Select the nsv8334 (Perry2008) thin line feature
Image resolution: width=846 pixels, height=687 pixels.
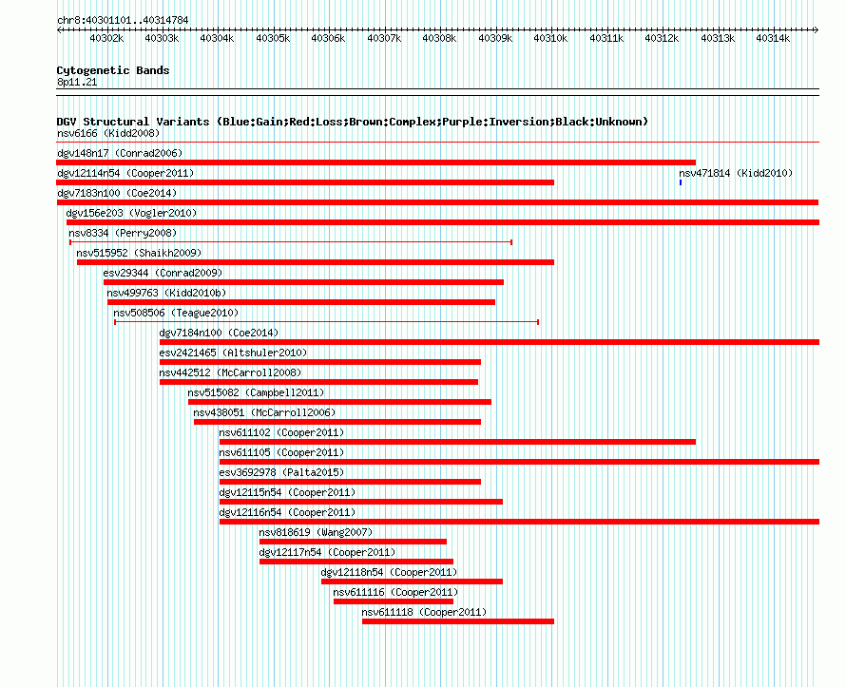coord(291,242)
